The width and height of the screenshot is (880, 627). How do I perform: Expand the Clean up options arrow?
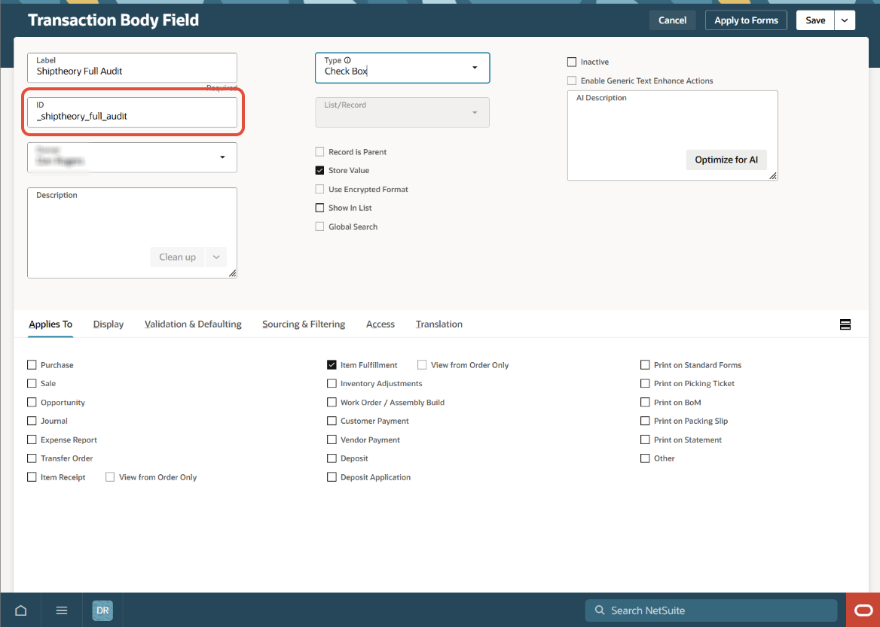click(x=216, y=257)
